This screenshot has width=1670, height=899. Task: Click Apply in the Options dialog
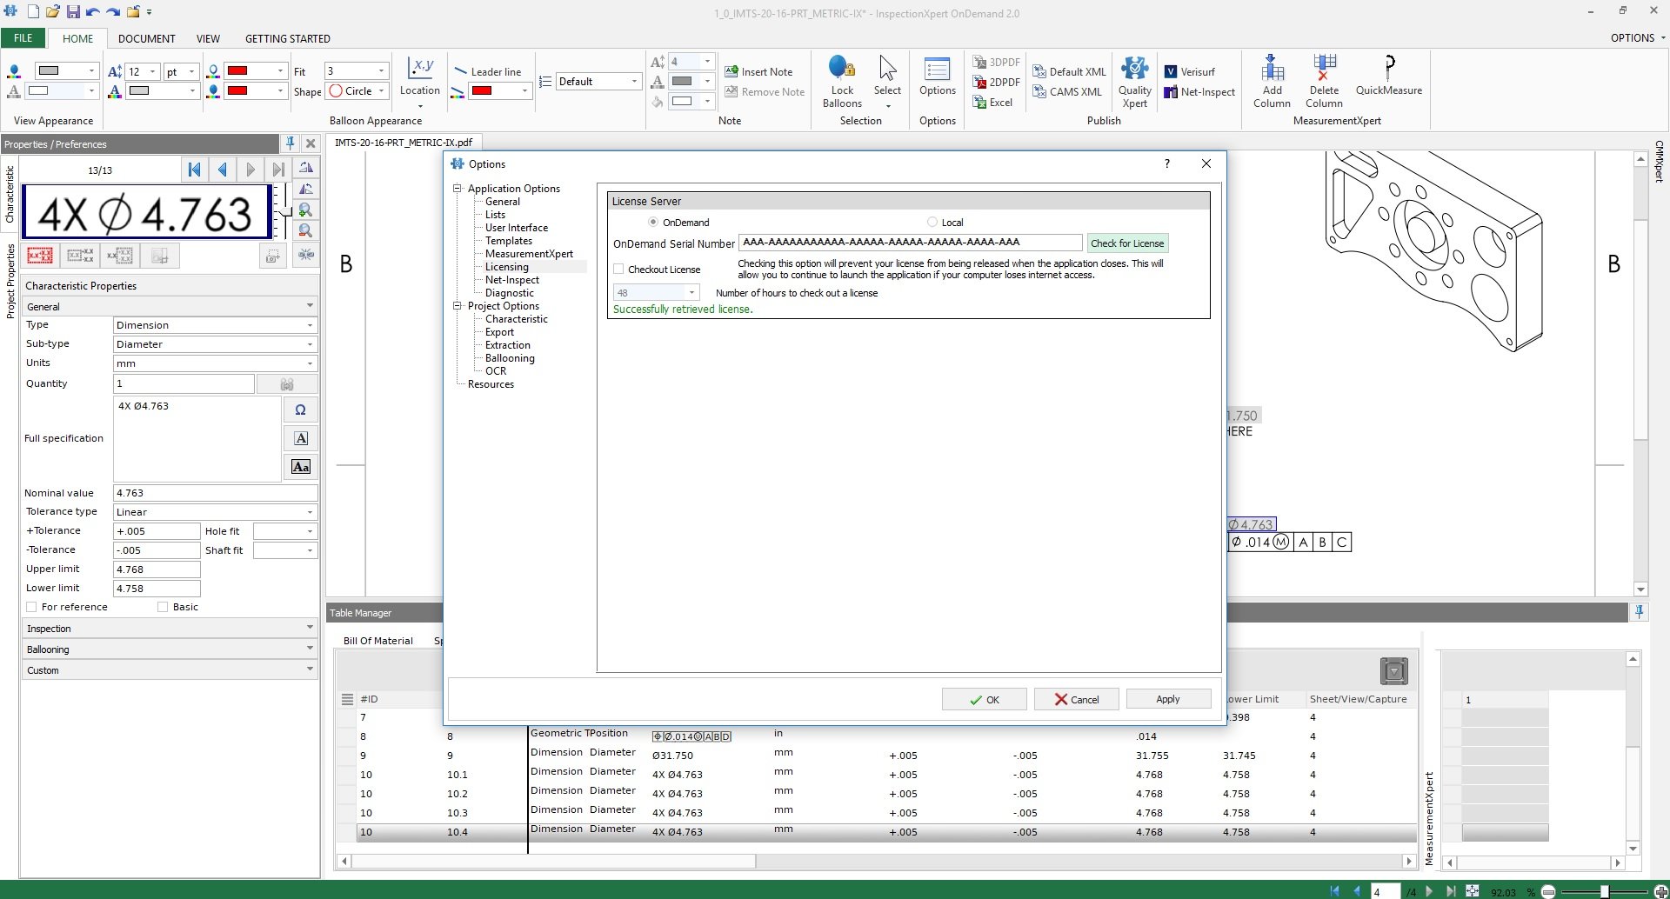pos(1167,698)
